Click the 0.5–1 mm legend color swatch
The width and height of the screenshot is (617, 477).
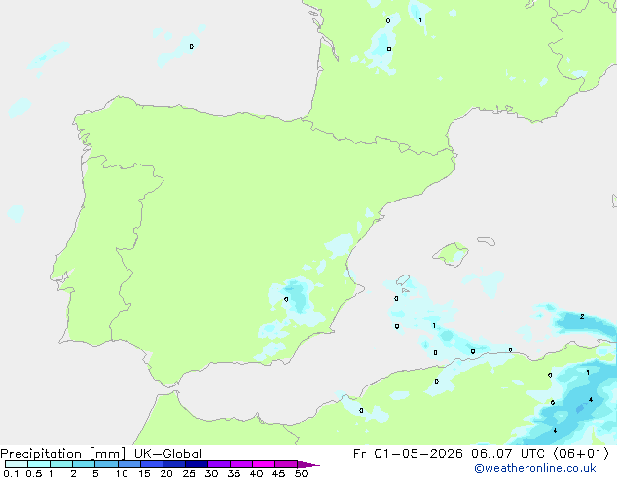point(39,464)
